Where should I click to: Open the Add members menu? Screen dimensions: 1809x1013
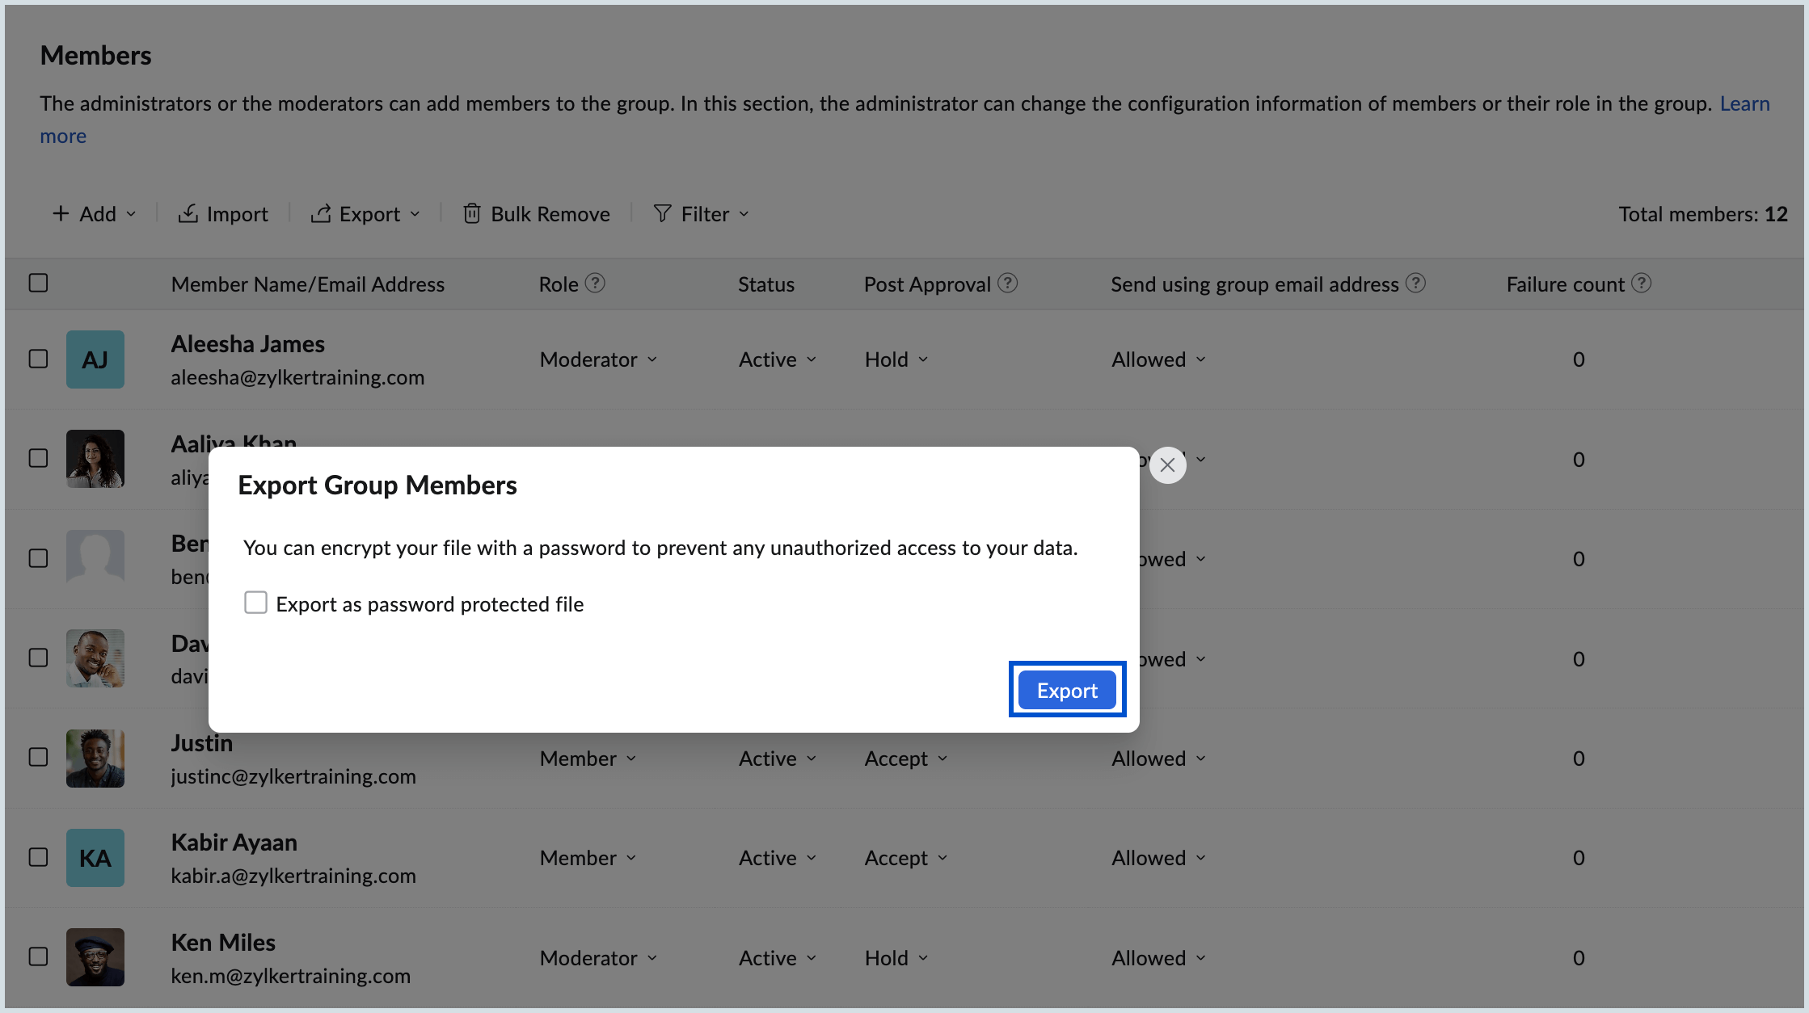coord(95,214)
